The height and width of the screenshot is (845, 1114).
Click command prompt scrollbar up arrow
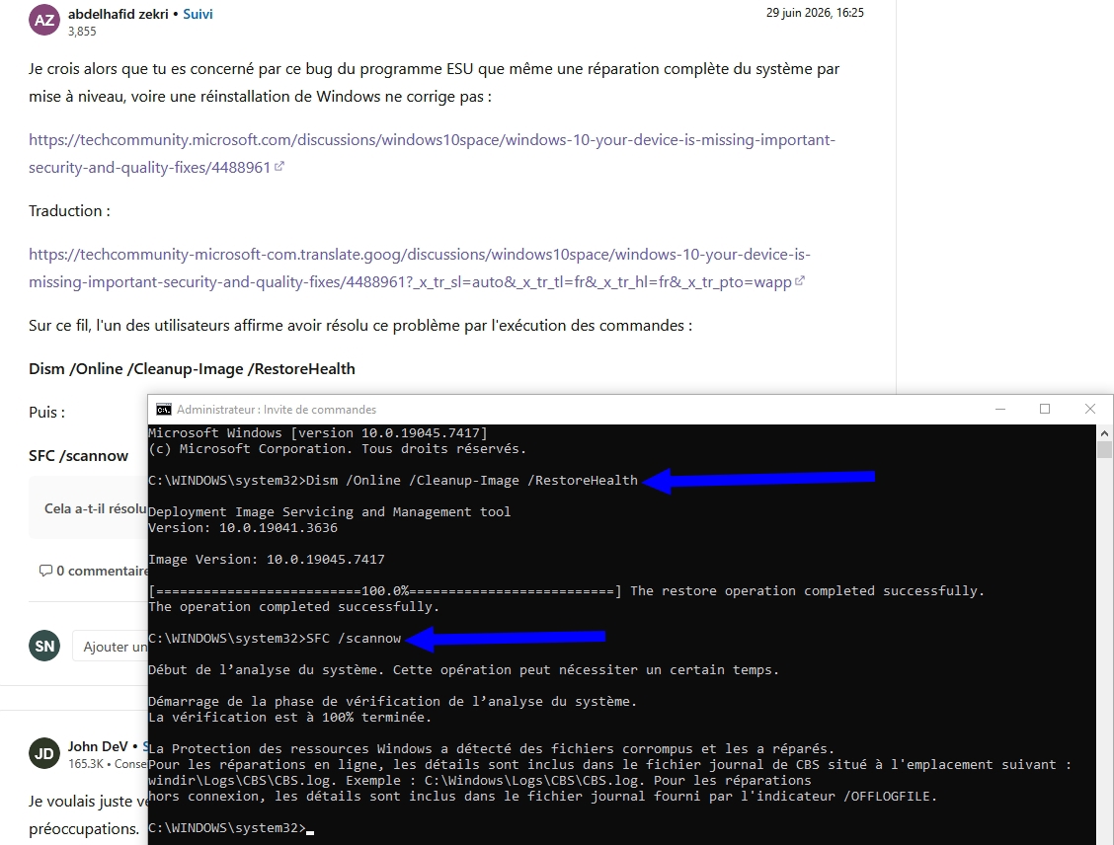click(x=1104, y=432)
